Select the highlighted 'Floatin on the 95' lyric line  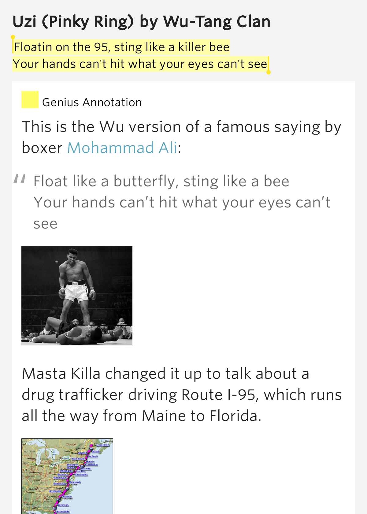pos(122,47)
